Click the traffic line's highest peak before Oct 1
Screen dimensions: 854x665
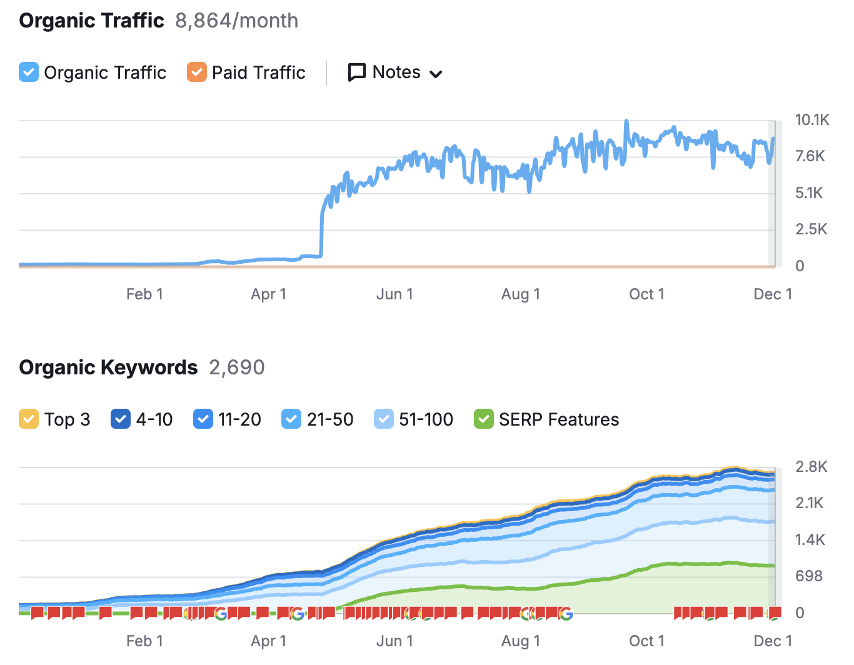coord(626,121)
